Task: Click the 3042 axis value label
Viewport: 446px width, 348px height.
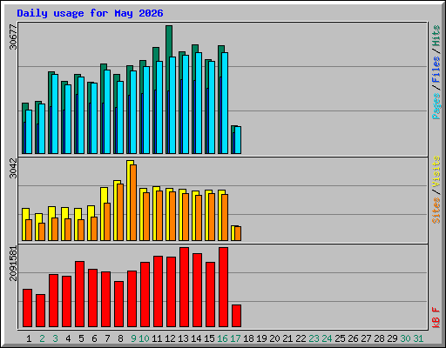Action: coord(13,168)
